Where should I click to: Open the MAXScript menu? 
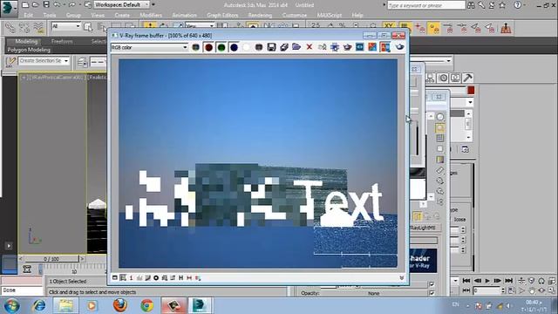(330, 15)
